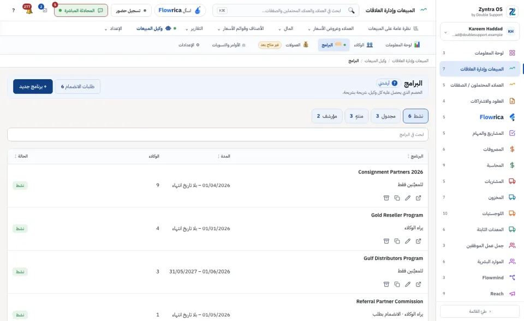The width and height of the screenshot is (524, 321).
Task: Click the ابحث في البرامج search field
Action: (x=218, y=134)
